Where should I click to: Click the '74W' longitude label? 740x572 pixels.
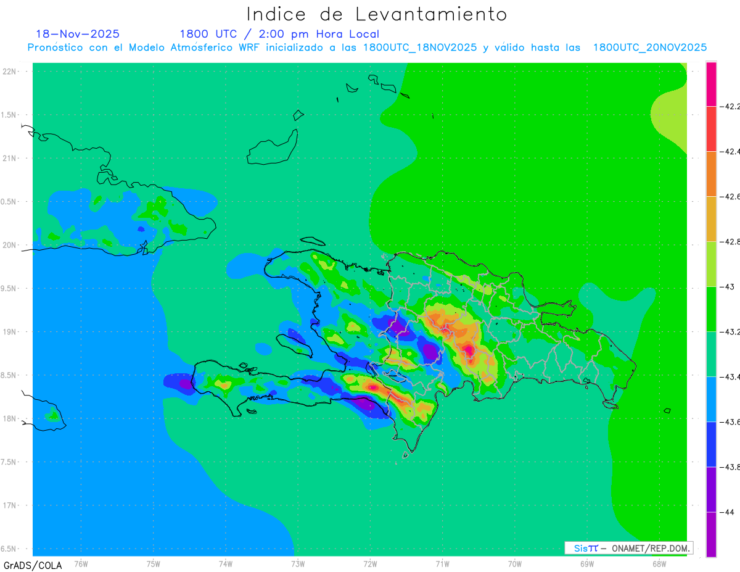pyautogui.click(x=226, y=563)
